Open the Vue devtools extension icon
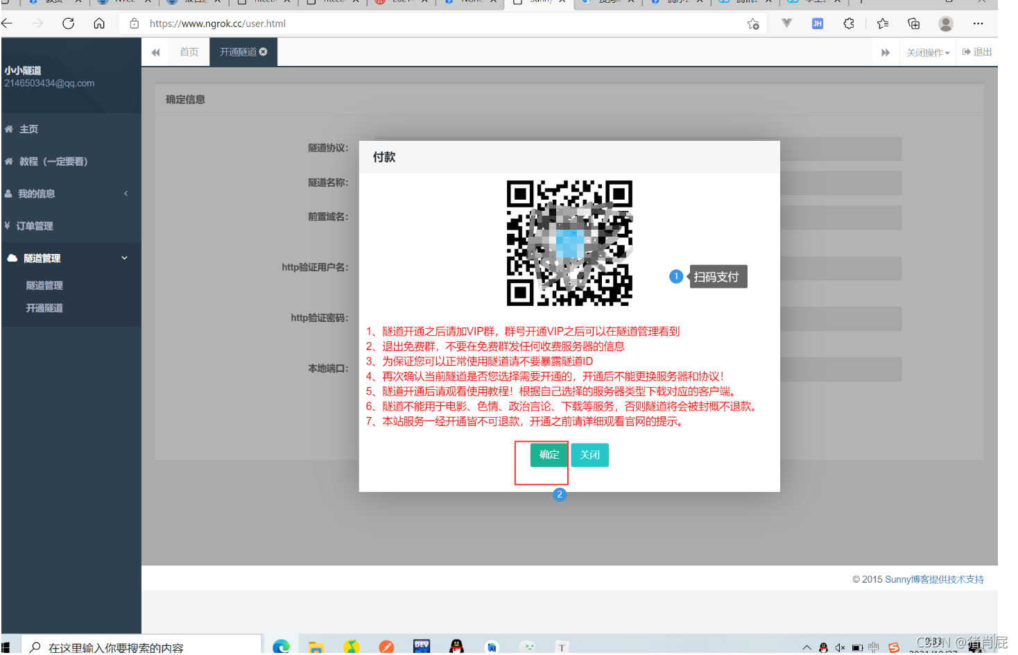Image resolution: width=1018 pixels, height=655 pixels. pyautogui.click(x=786, y=24)
